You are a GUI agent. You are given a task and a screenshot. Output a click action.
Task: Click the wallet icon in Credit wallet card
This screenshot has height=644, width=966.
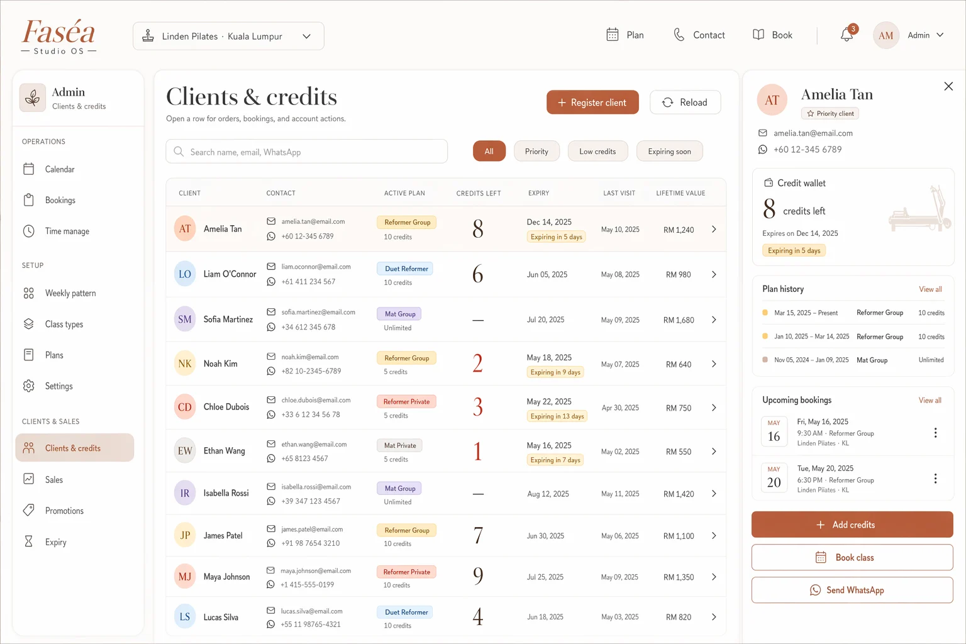768,183
